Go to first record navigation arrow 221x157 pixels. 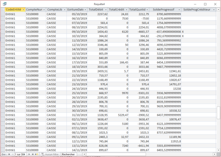point(9,154)
